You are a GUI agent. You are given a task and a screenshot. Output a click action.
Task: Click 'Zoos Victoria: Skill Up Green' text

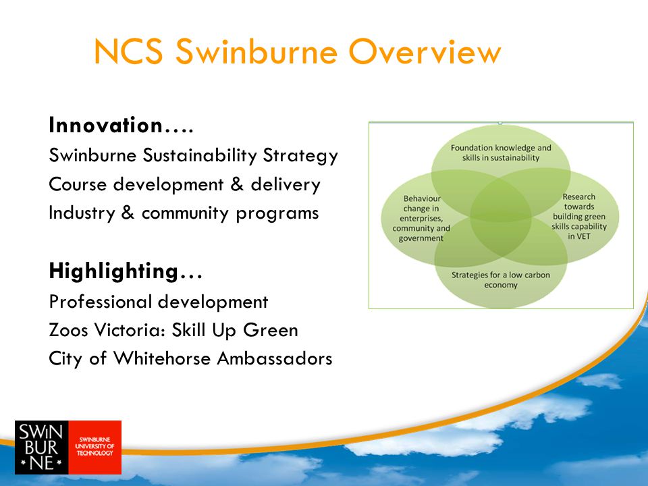click(173, 330)
